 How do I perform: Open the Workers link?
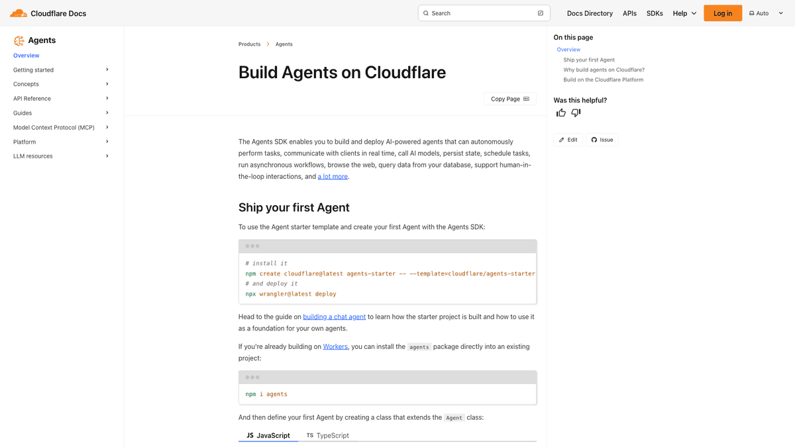(335, 346)
